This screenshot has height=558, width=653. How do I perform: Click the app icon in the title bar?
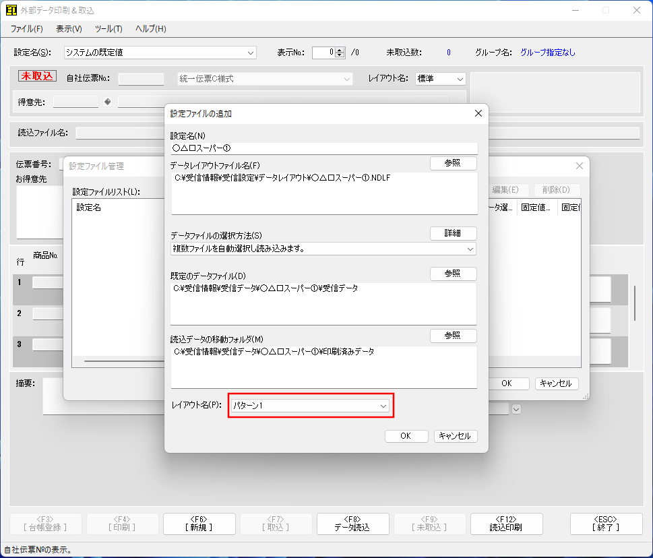pyautogui.click(x=11, y=10)
